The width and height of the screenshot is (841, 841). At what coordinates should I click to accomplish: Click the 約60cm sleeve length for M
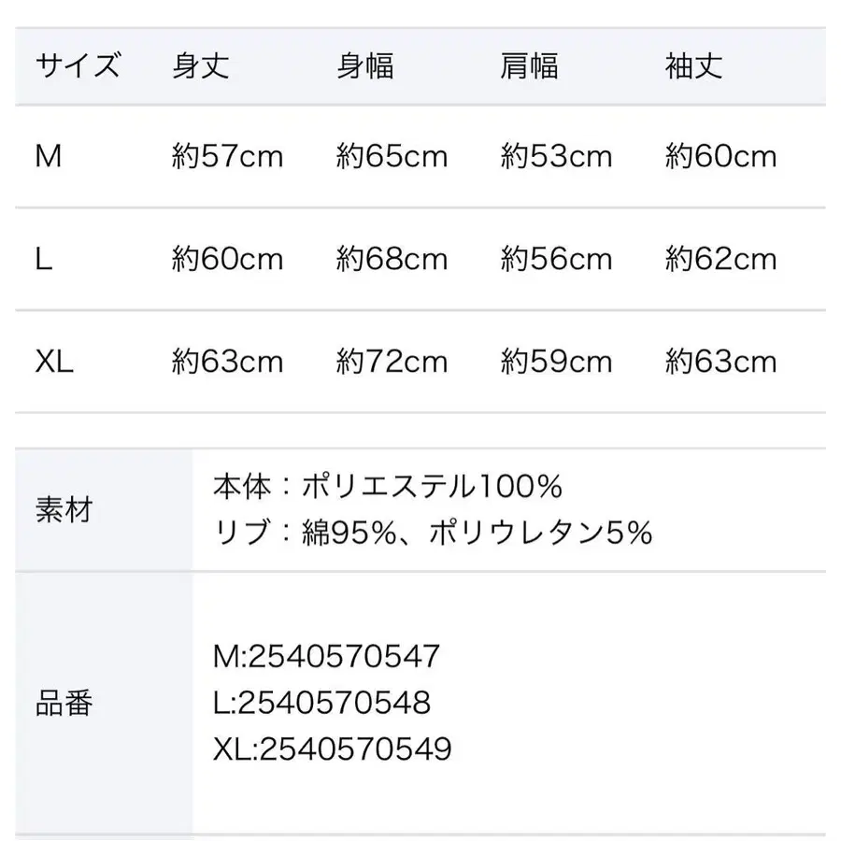pyautogui.click(x=720, y=155)
